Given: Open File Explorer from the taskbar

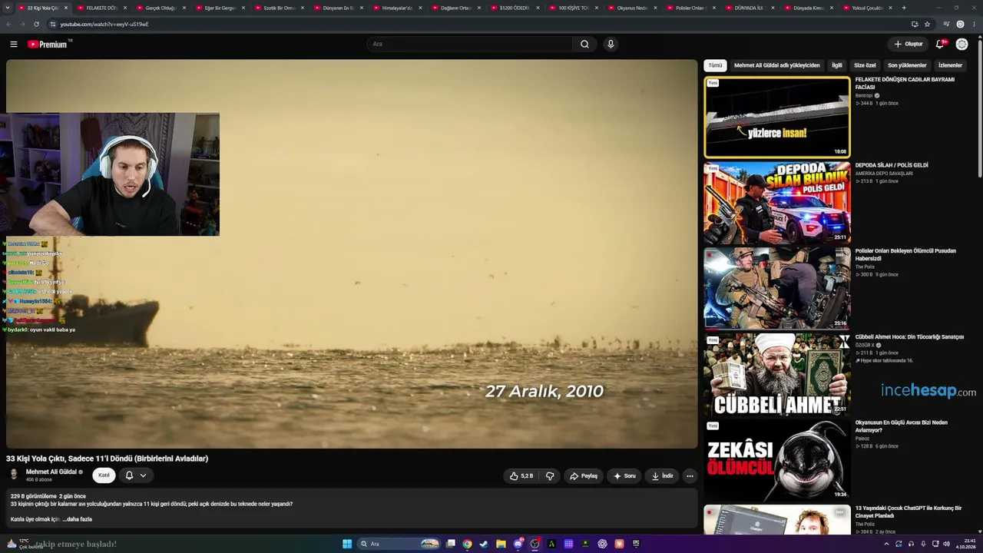Looking at the screenshot, I should tap(501, 544).
